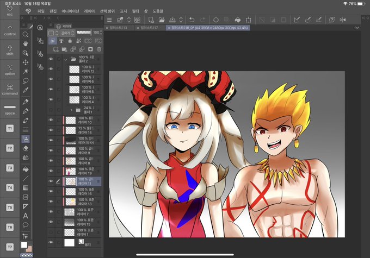Viewport: 370px width, 258px height.
Task: Click the Fill bucket command bar icon
Action: click(x=238, y=20)
